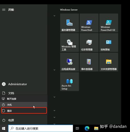Open Task View on the taskbar
This screenshot has width=130, height=132.
[x=77, y=128]
